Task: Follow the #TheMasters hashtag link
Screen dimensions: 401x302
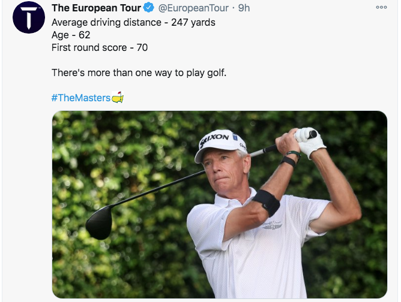Action: [x=80, y=98]
